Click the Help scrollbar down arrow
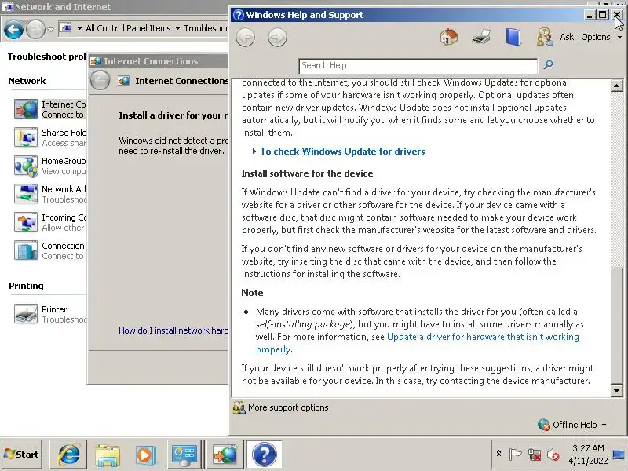 point(617,390)
